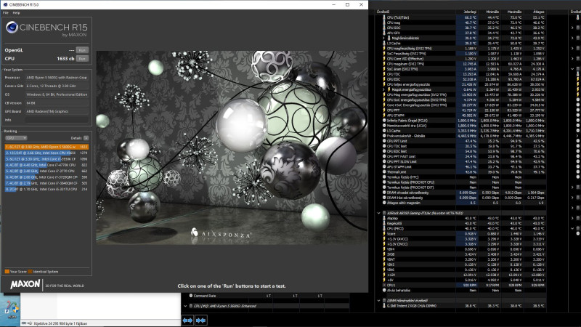The image size is (581, 327).
Task: Click the lightning icon for +12V
Action: 384,275
